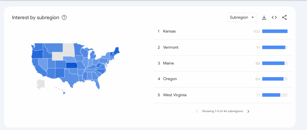Select Vermont in the ranked list
This screenshot has height=130, width=307.
(171, 47)
